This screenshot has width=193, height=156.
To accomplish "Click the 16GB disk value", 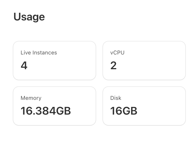I will (x=124, y=111).
